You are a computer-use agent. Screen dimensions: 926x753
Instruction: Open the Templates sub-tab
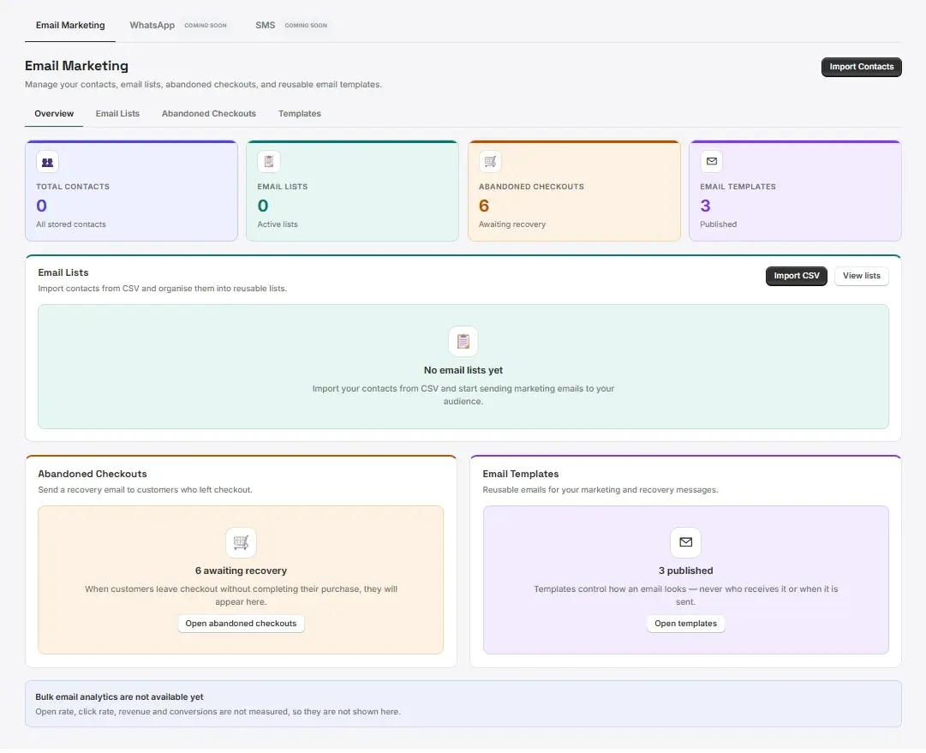(x=300, y=114)
